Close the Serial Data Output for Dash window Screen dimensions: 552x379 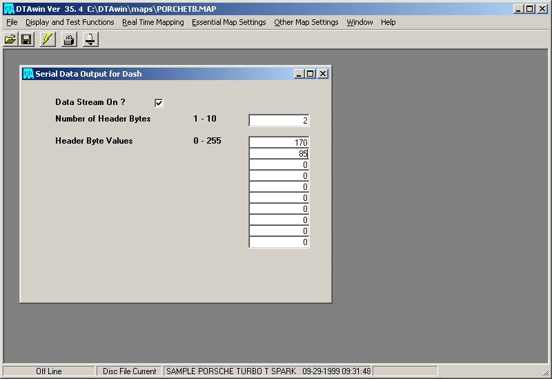pos(322,74)
